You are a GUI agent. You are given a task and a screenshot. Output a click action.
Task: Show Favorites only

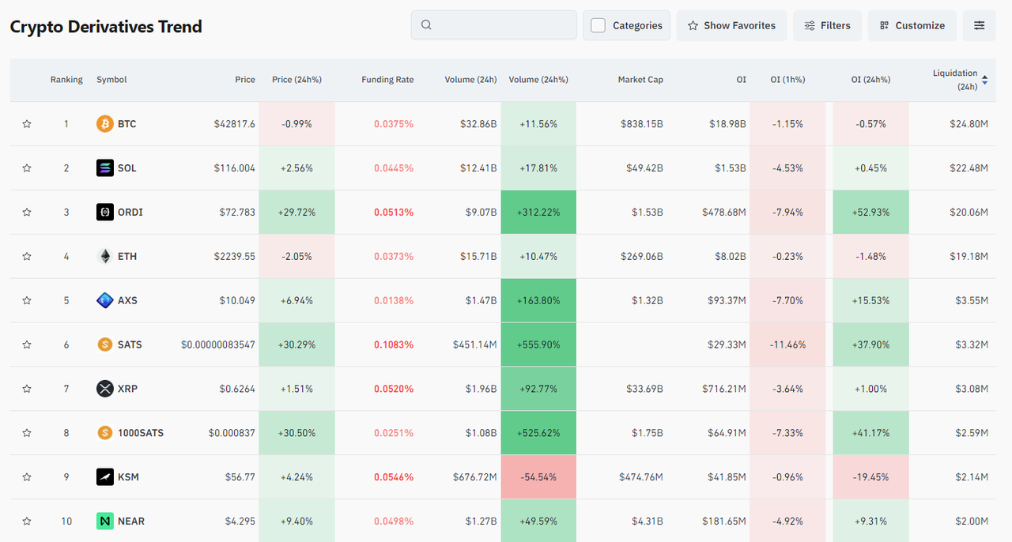(x=732, y=25)
